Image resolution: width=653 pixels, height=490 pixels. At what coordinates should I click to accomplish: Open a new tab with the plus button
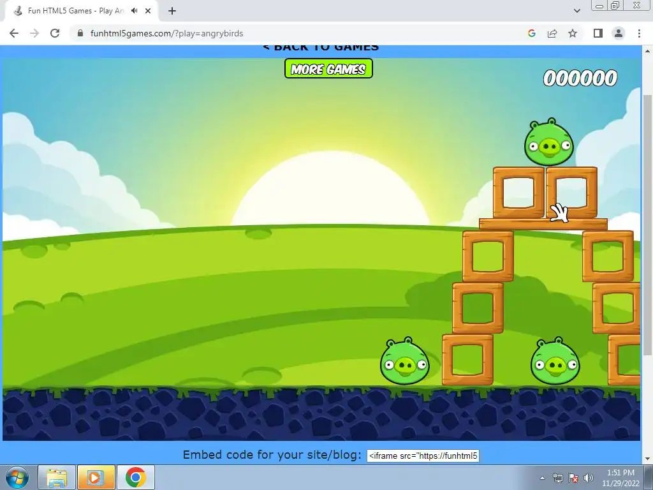172,11
